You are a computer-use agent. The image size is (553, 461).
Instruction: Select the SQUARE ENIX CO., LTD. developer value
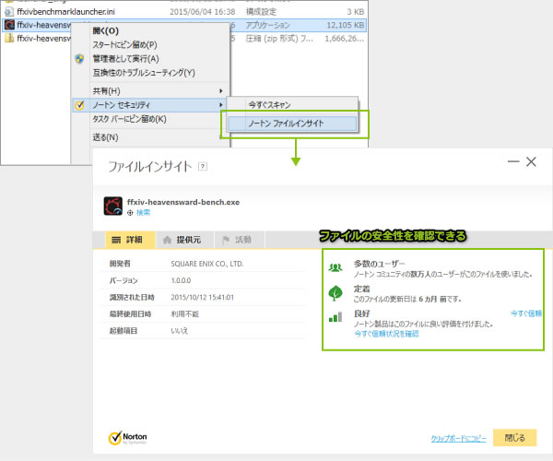click(207, 264)
